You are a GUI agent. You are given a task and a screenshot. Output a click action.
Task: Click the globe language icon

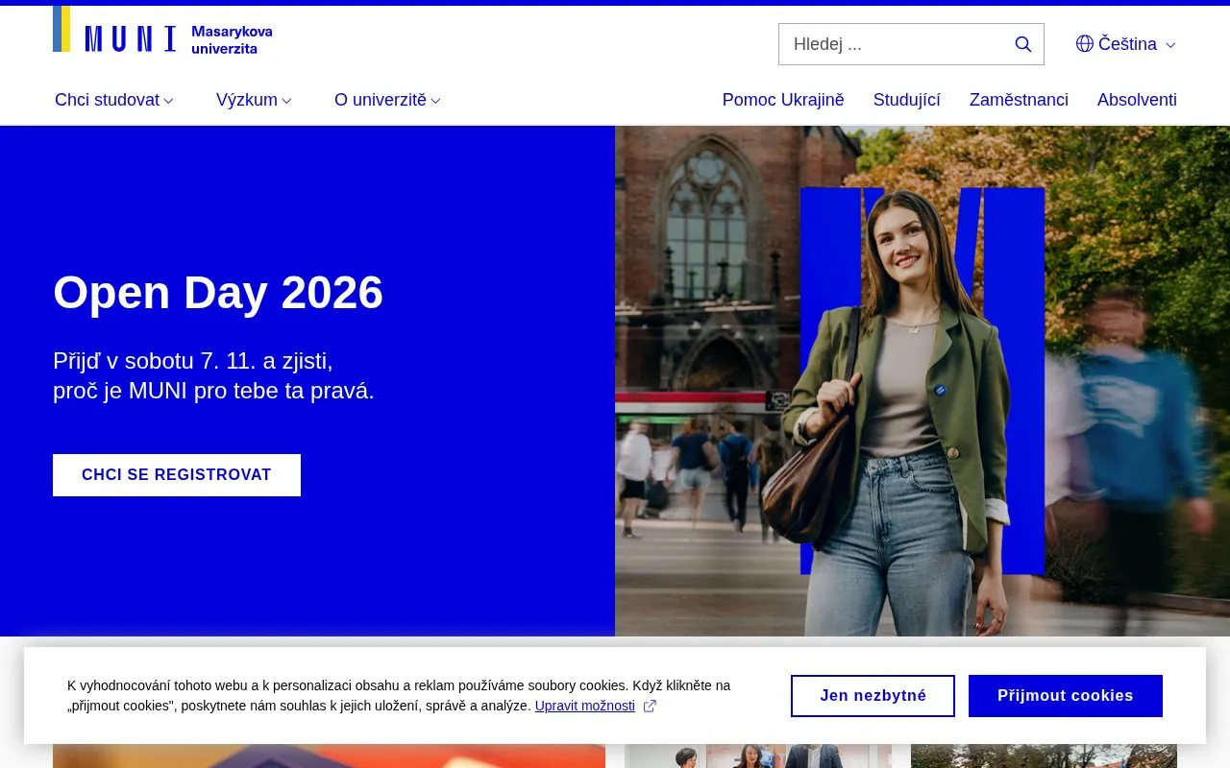(1085, 44)
